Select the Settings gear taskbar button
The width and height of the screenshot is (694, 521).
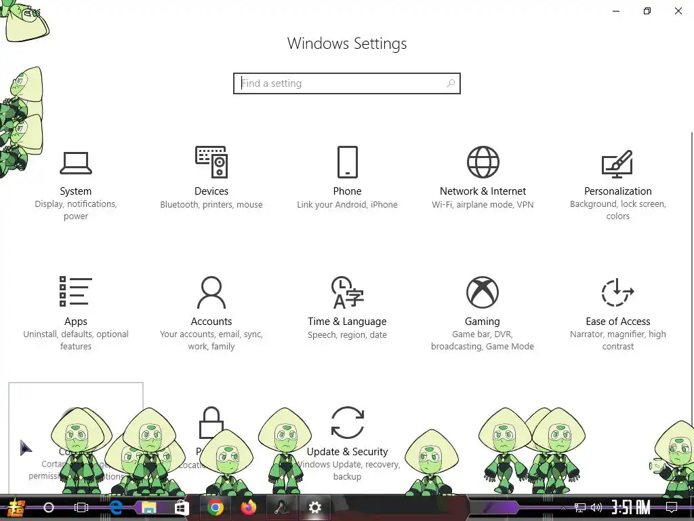tap(314, 507)
